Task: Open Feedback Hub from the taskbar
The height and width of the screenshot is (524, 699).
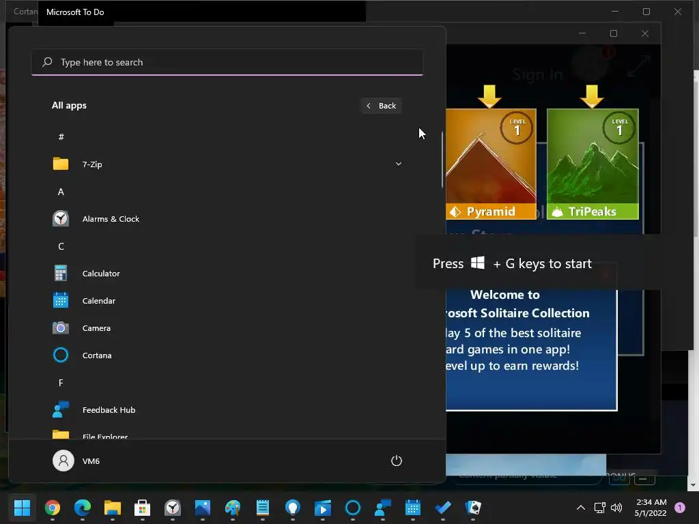Action: [382, 507]
